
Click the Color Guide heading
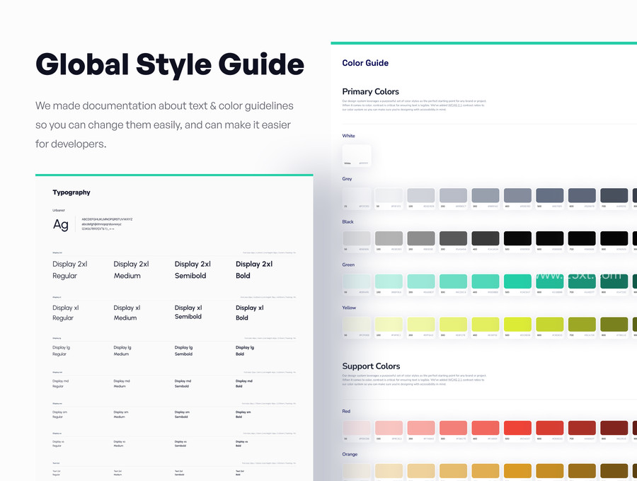(365, 63)
